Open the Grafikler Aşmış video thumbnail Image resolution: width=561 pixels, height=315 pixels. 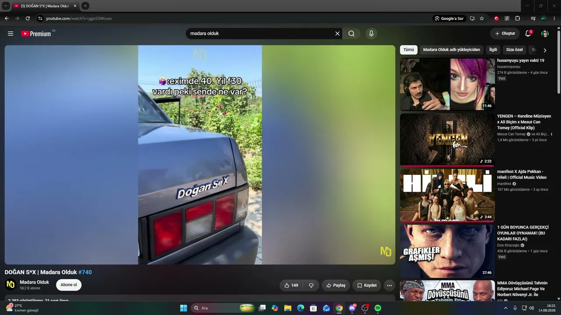tap(447, 251)
